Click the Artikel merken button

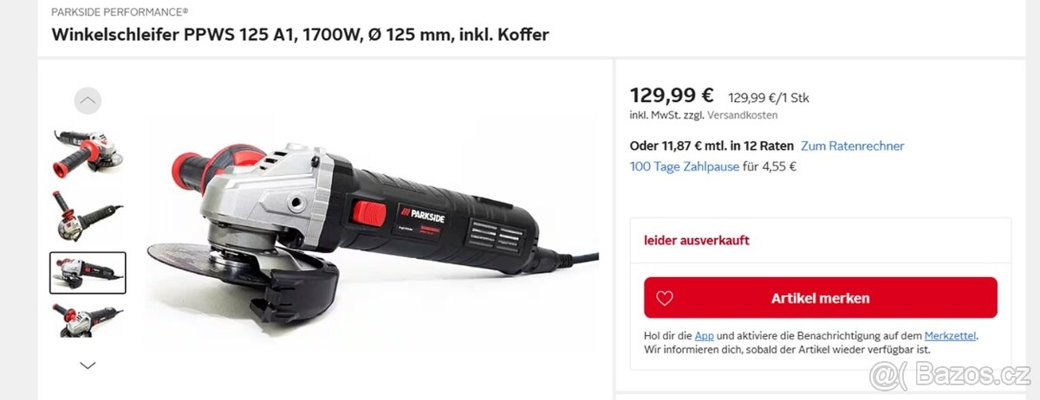coord(821,298)
